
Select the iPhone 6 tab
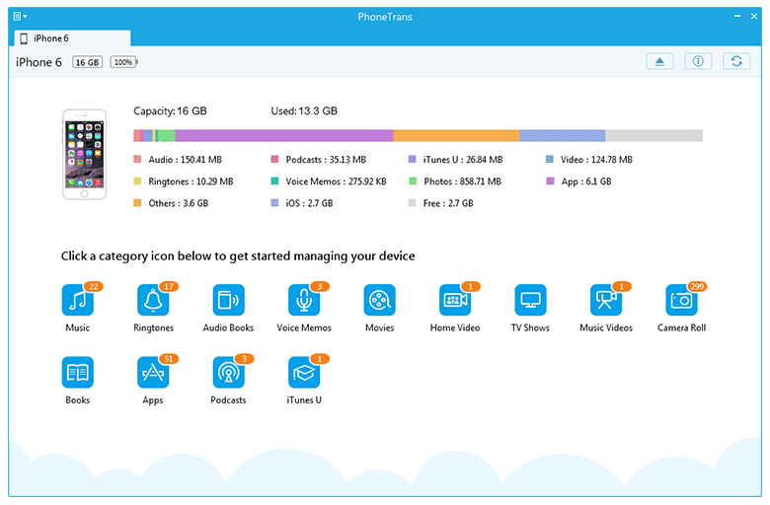click(72, 38)
